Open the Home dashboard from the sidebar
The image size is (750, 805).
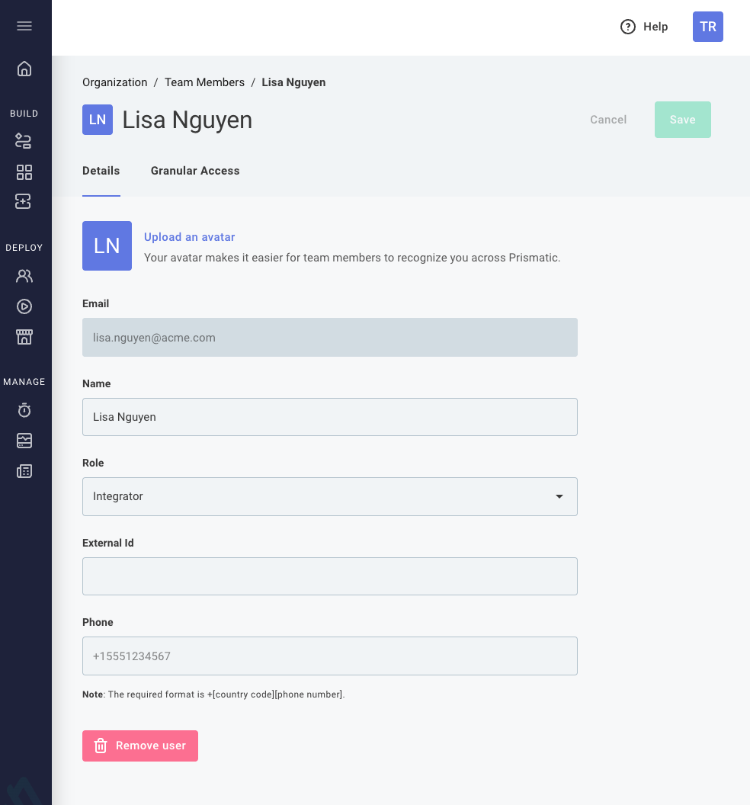click(x=24, y=69)
